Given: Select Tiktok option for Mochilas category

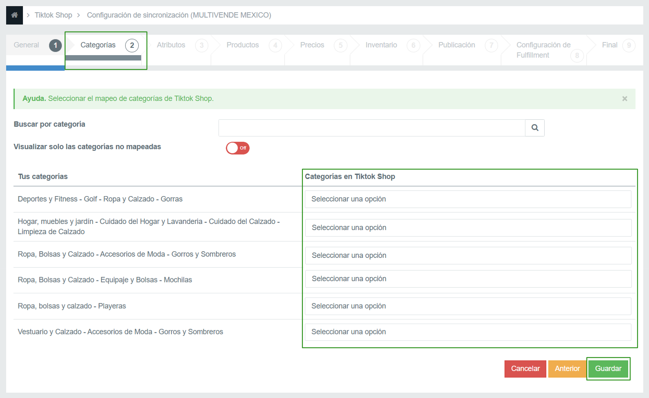Looking at the screenshot, I should [468, 279].
